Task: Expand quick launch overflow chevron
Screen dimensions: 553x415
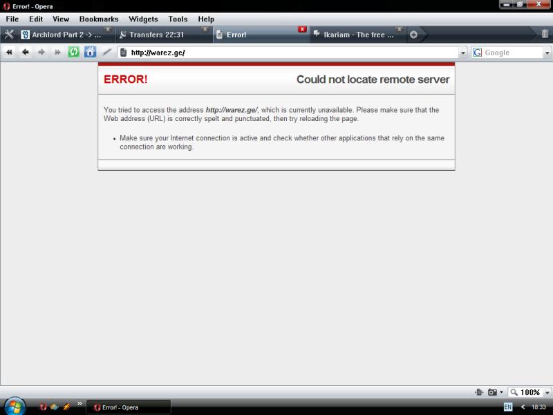Action: point(79,403)
